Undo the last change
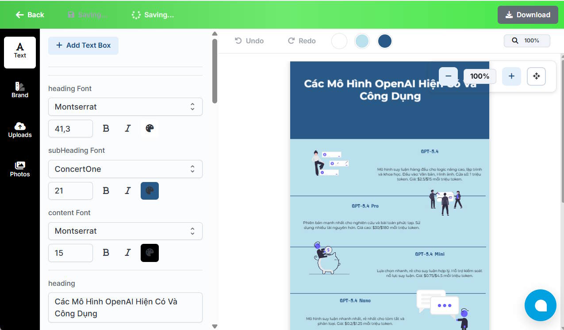Screen dimensions: 564x330 249,41
